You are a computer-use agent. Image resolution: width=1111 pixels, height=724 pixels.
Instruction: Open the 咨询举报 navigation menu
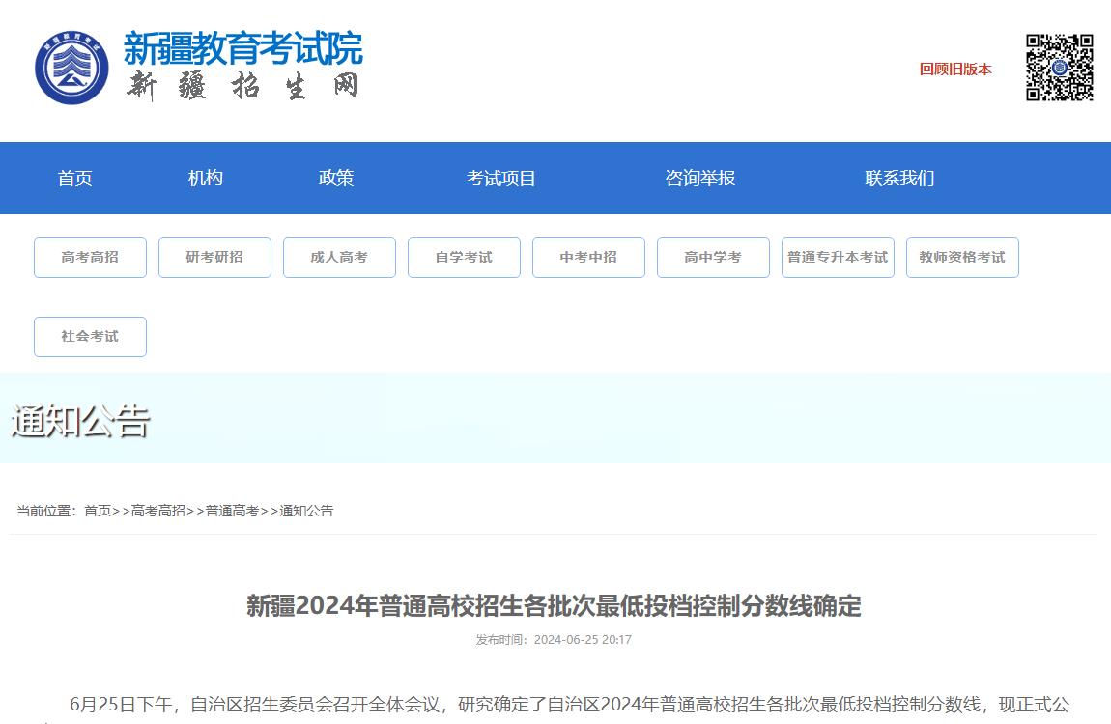coord(700,178)
